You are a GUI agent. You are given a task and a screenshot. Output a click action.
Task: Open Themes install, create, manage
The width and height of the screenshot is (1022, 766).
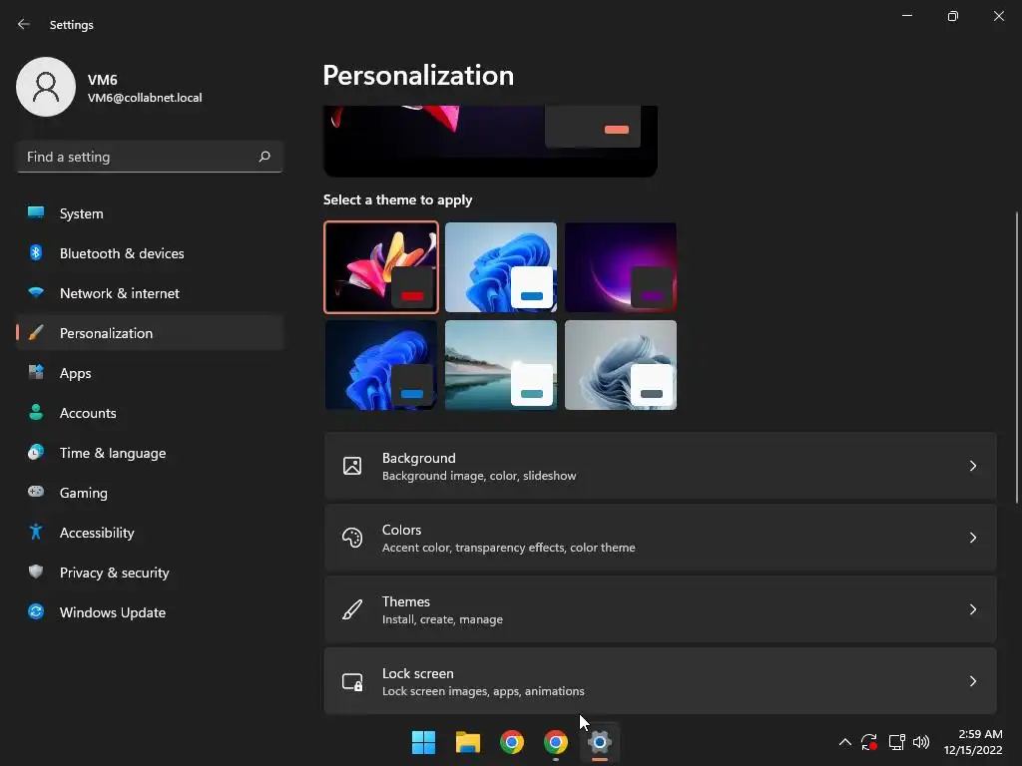[x=661, y=609]
